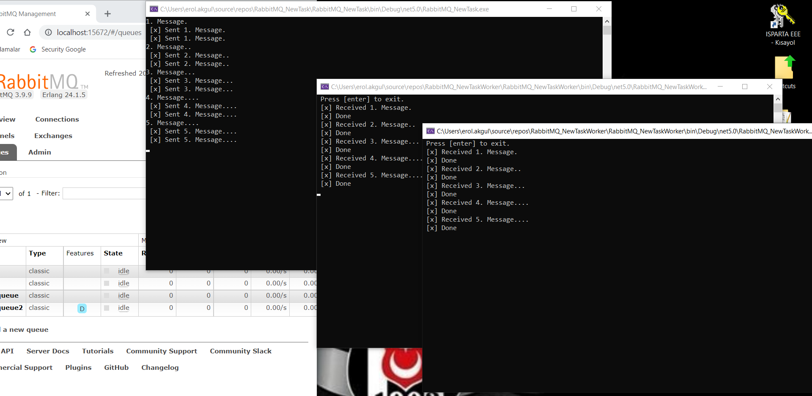Open the page number dropdown
Viewport: 812px width, 396px height.
click(6, 193)
